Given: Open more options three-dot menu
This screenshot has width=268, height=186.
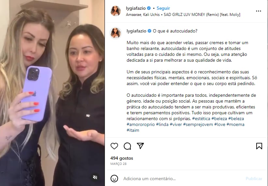Looking at the screenshot, I should coord(259,11).
